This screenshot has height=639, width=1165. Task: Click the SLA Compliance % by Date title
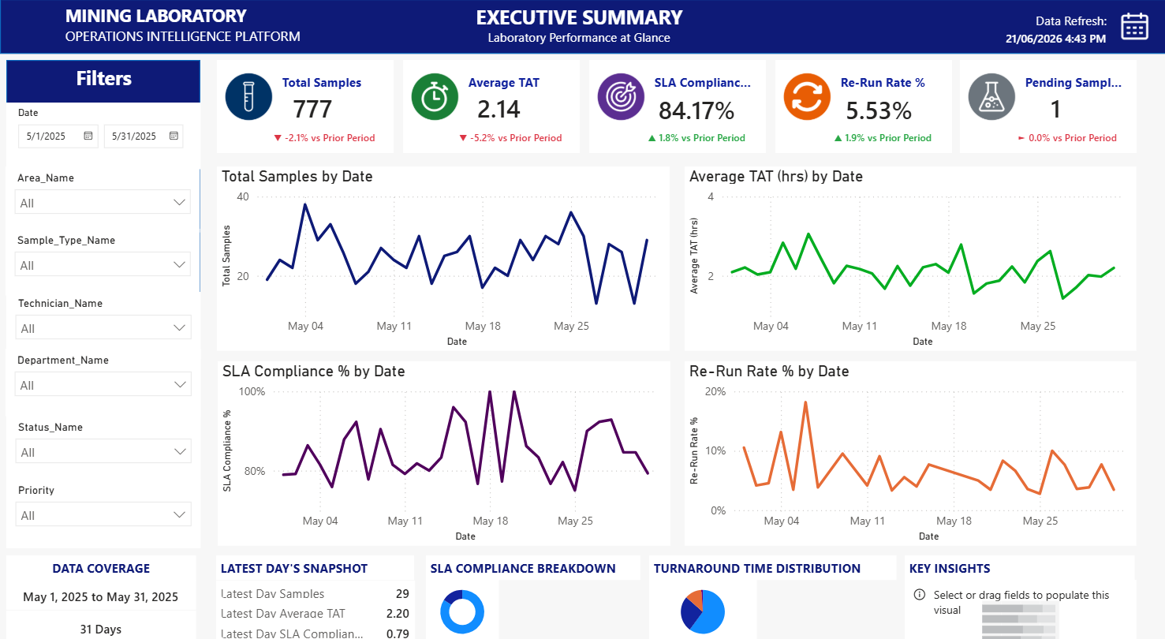click(313, 372)
